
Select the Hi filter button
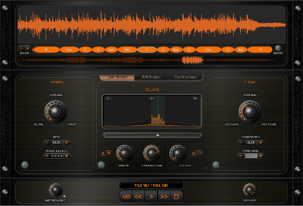tap(193, 153)
